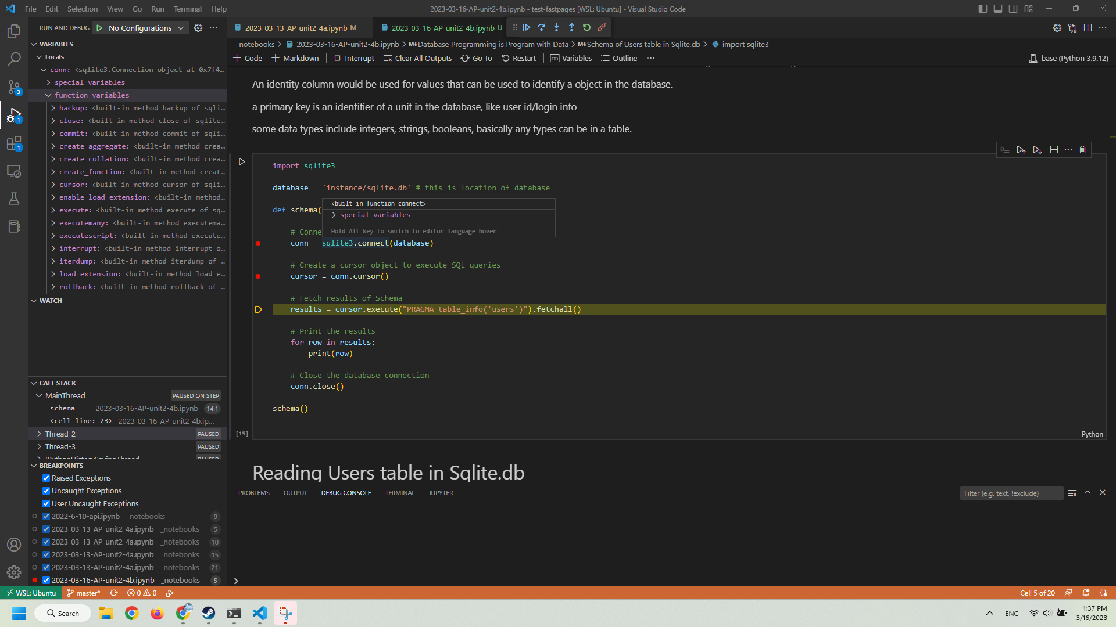The width and height of the screenshot is (1116, 627).
Task: Open the Extensions view in activity bar
Action: click(x=14, y=143)
